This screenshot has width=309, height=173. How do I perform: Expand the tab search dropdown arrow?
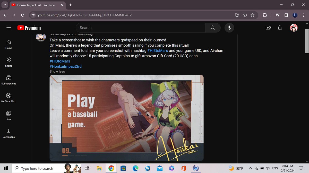pyautogui.click(x=5, y=5)
